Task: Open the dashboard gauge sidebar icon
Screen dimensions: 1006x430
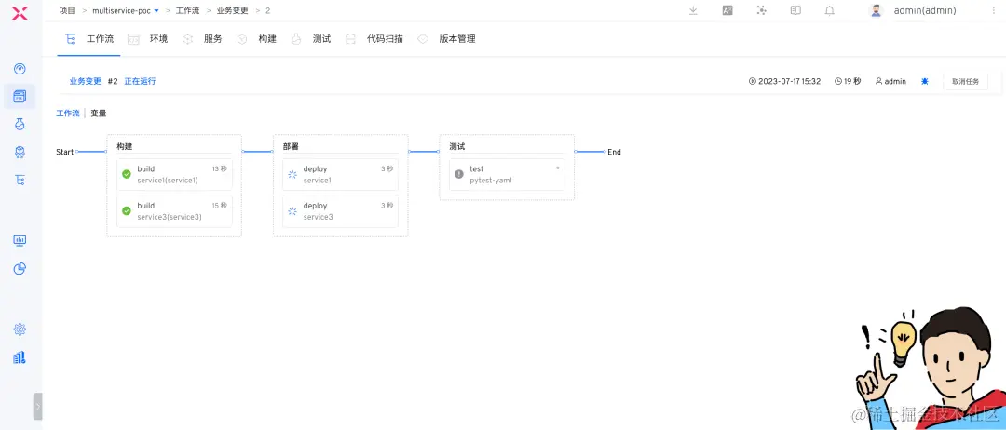Action: point(20,69)
